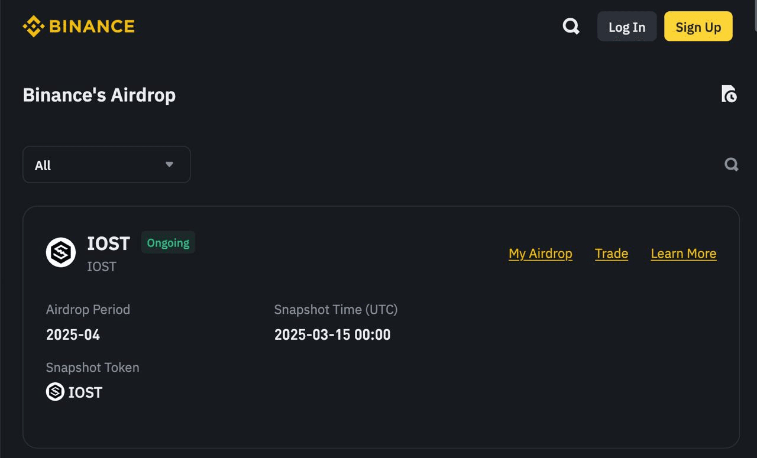The image size is (757, 458).
Task: Open the dropdown arrow on the All selector
Action: click(x=169, y=164)
